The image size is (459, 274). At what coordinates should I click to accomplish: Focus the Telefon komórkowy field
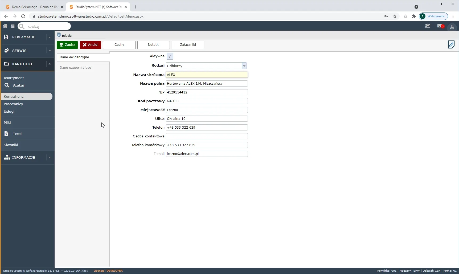coord(207,145)
